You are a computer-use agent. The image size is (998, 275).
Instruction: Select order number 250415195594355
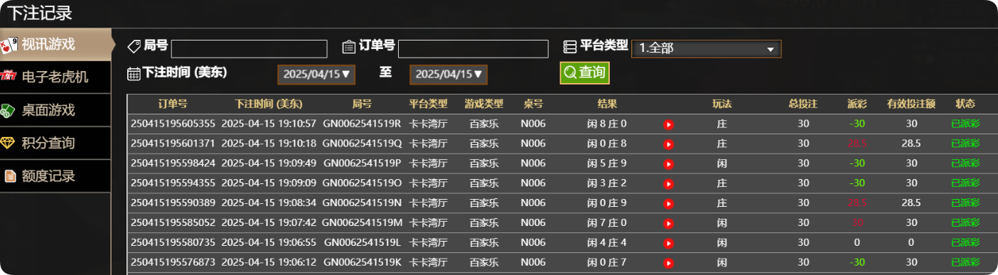(x=173, y=183)
